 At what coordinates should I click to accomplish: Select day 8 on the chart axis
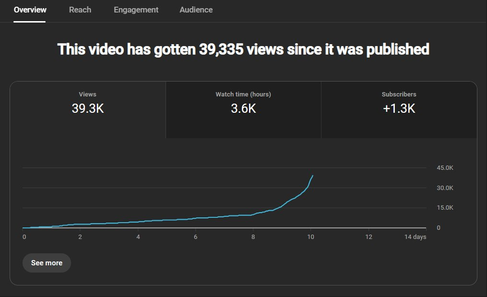pos(253,237)
